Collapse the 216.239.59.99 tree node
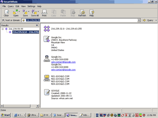This screenshot has height=118, width=158. pyautogui.click(x=3, y=29)
